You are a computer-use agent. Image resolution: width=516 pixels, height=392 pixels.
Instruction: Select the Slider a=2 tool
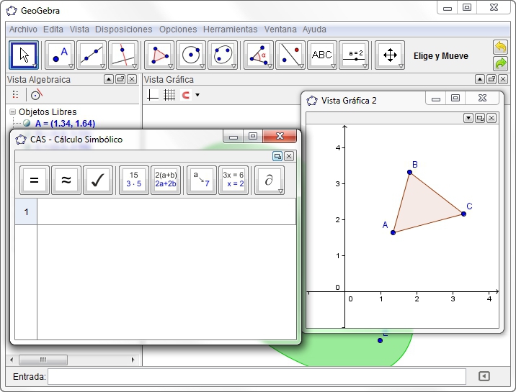pyautogui.click(x=354, y=55)
